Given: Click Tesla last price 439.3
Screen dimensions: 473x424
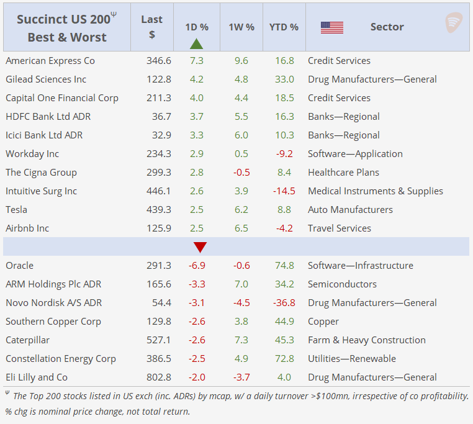Looking at the screenshot, I should (x=159, y=210).
